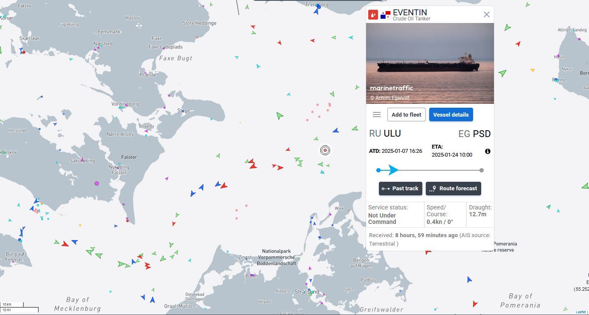Open the EVENTIN tanker photo
The height and width of the screenshot is (315, 589).
pyautogui.click(x=430, y=63)
